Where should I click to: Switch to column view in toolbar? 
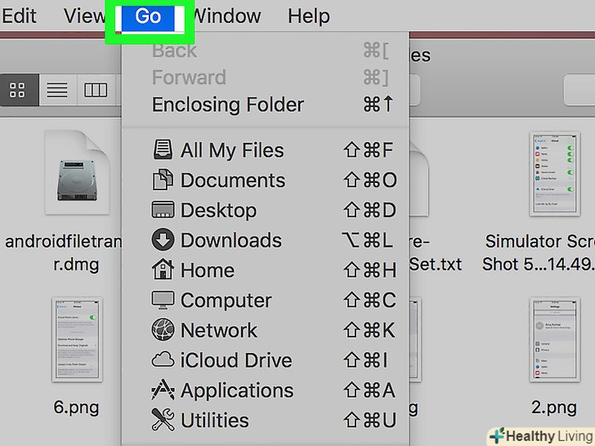coord(96,90)
